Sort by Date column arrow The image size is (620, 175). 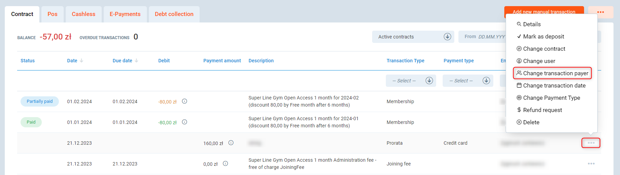81,61
